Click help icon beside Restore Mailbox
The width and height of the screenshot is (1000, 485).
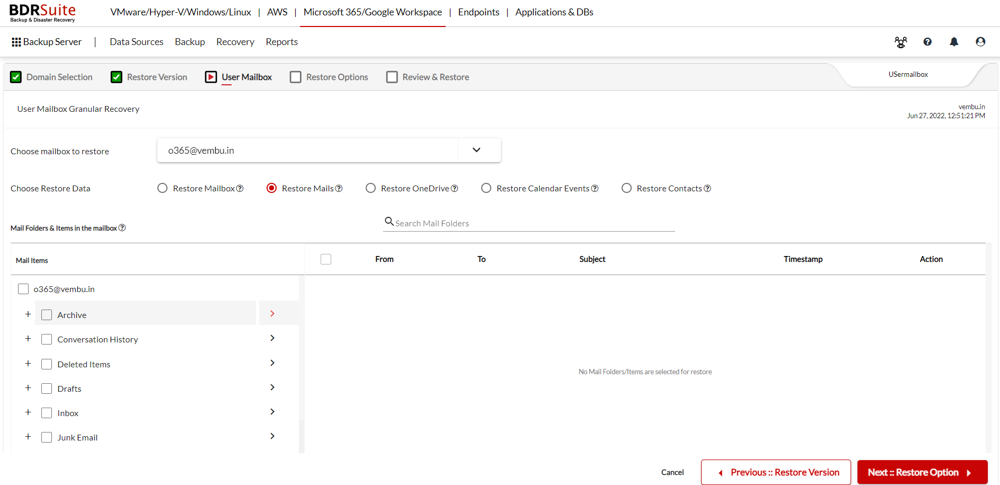(240, 188)
